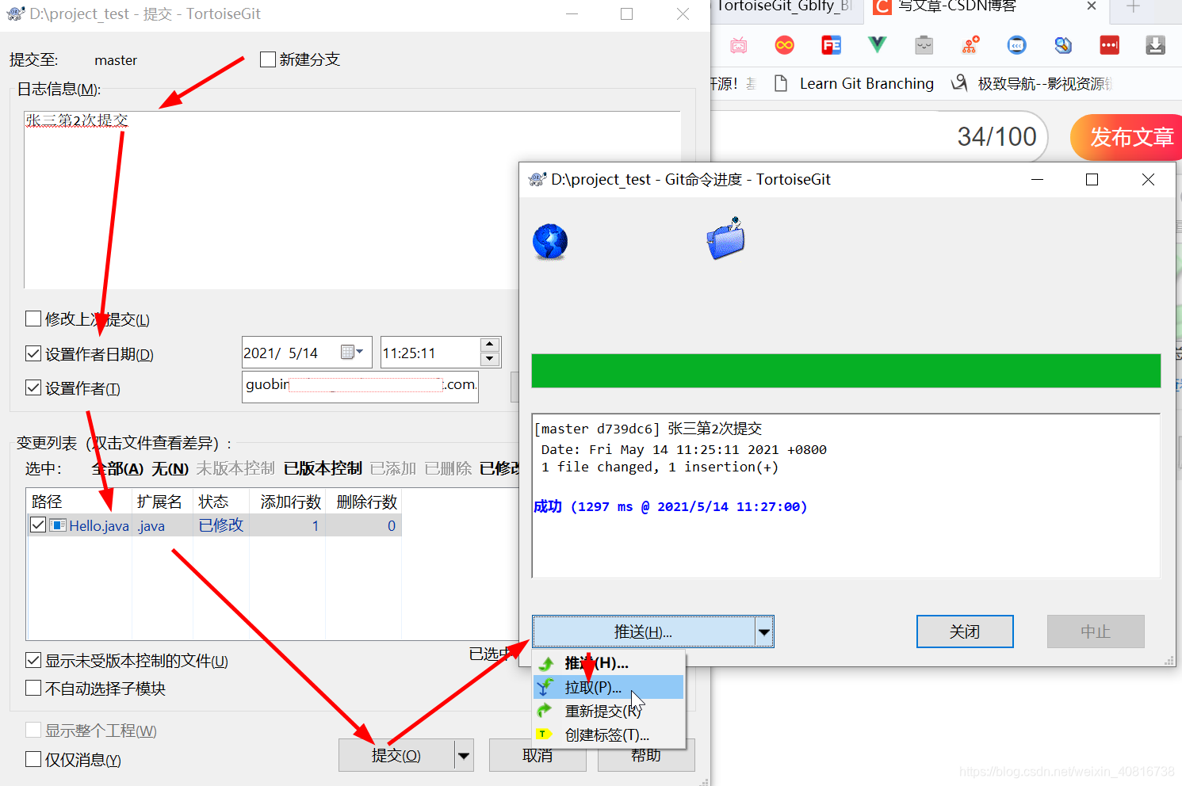
Task: Open the 推送 button dropdown arrow
Action: (x=763, y=631)
